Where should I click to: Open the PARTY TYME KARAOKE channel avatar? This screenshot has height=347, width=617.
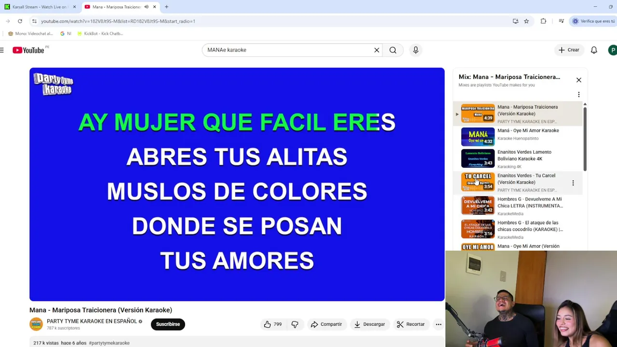tap(36, 324)
